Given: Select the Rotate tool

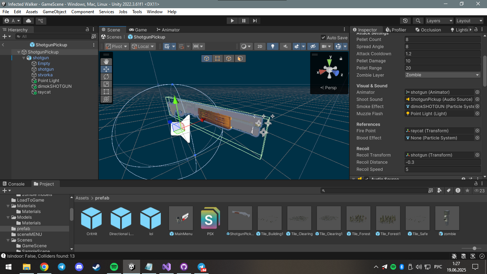Looking at the screenshot, I should (106, 77).
